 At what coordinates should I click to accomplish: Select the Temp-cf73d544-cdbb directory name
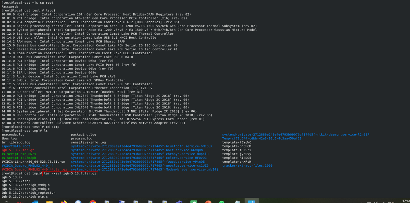point(262,138)
